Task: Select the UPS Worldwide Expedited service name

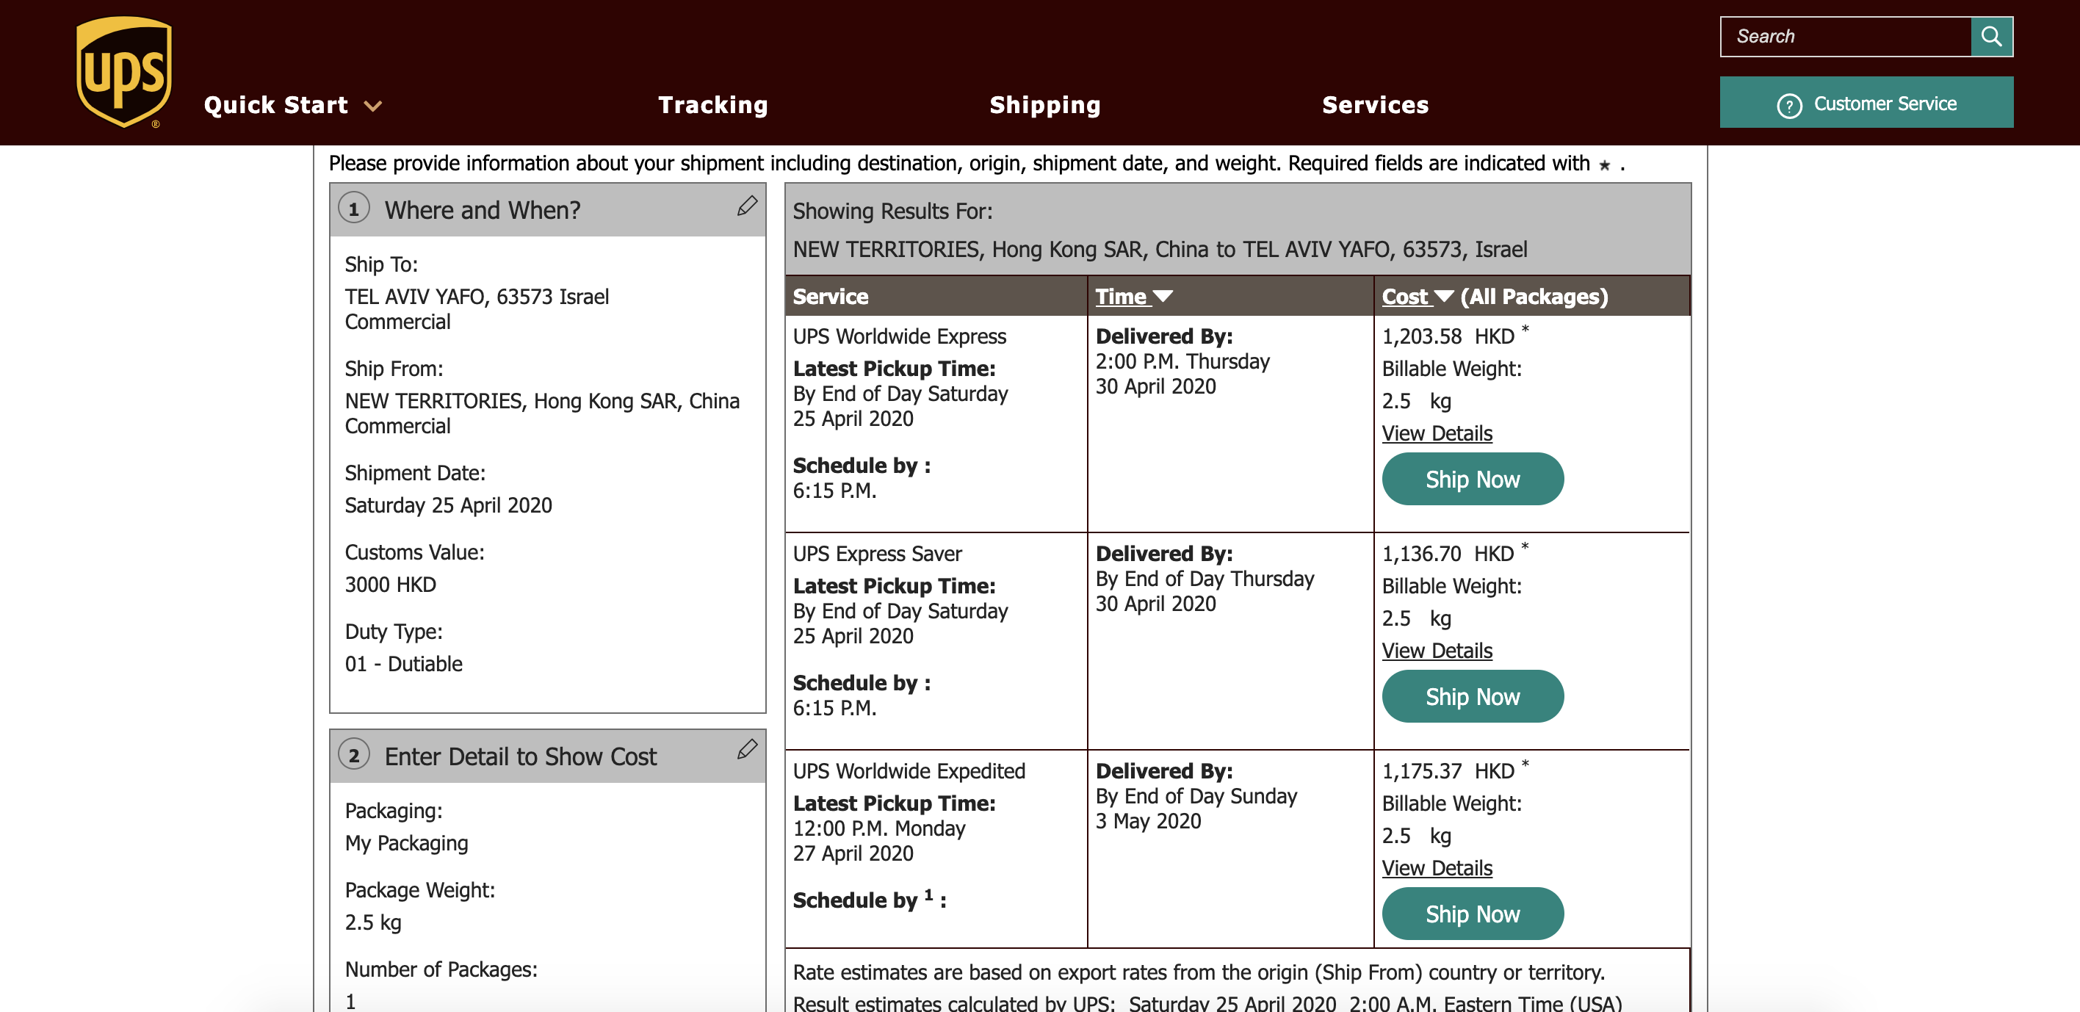Action: [x=909, y=771]
